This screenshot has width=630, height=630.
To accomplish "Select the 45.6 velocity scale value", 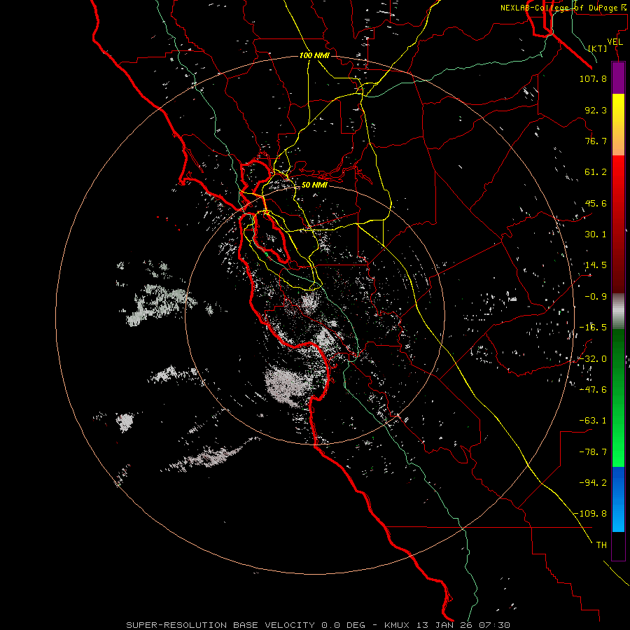I will point(596,203).
